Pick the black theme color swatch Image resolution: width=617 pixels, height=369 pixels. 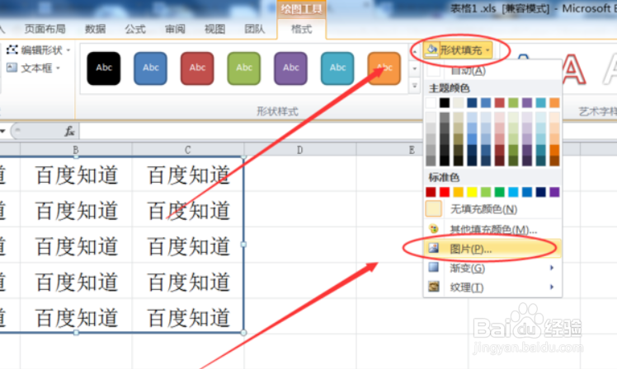(x=445, y=103)
